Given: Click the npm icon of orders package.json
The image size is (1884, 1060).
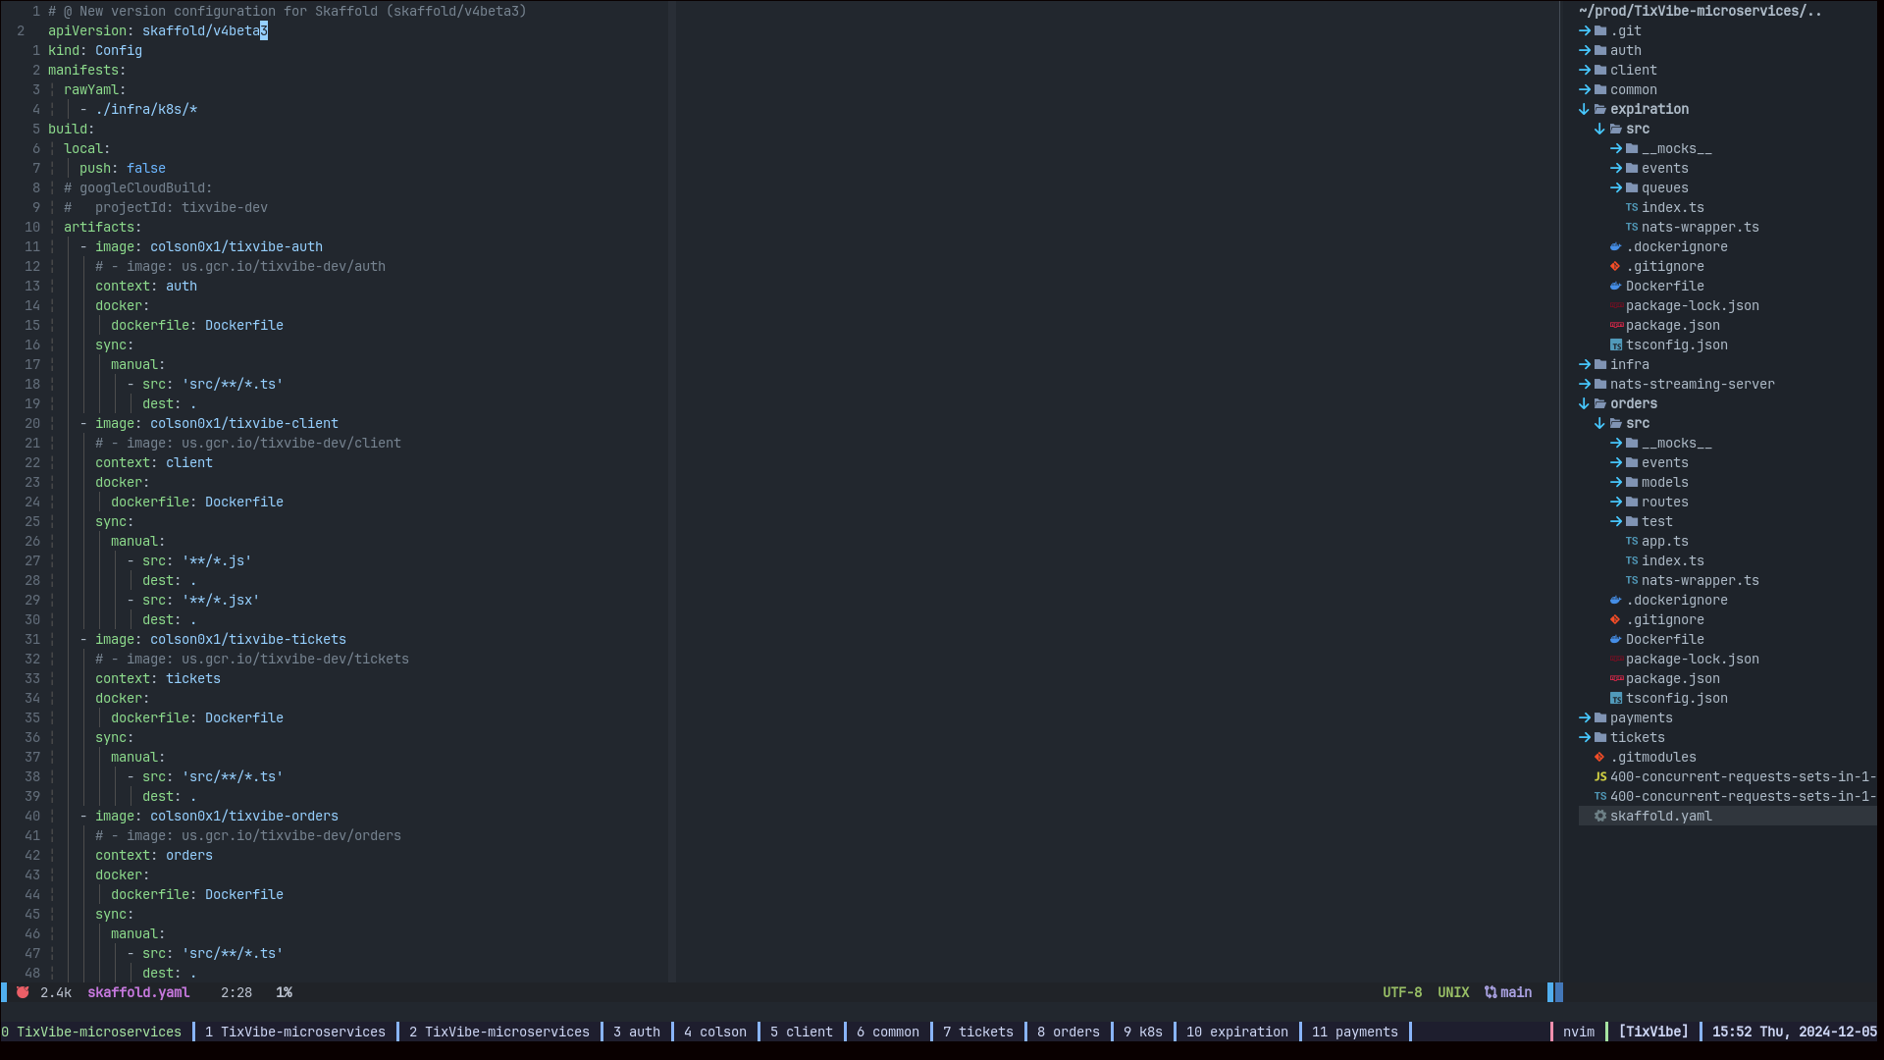Looking at the screenshot, I should point(1616,678).
